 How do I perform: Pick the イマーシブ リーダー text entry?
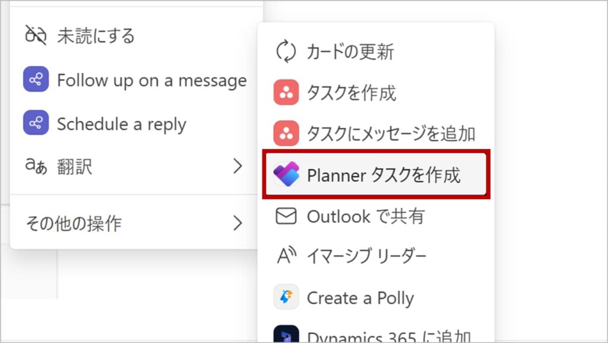(x=366, y=256)
